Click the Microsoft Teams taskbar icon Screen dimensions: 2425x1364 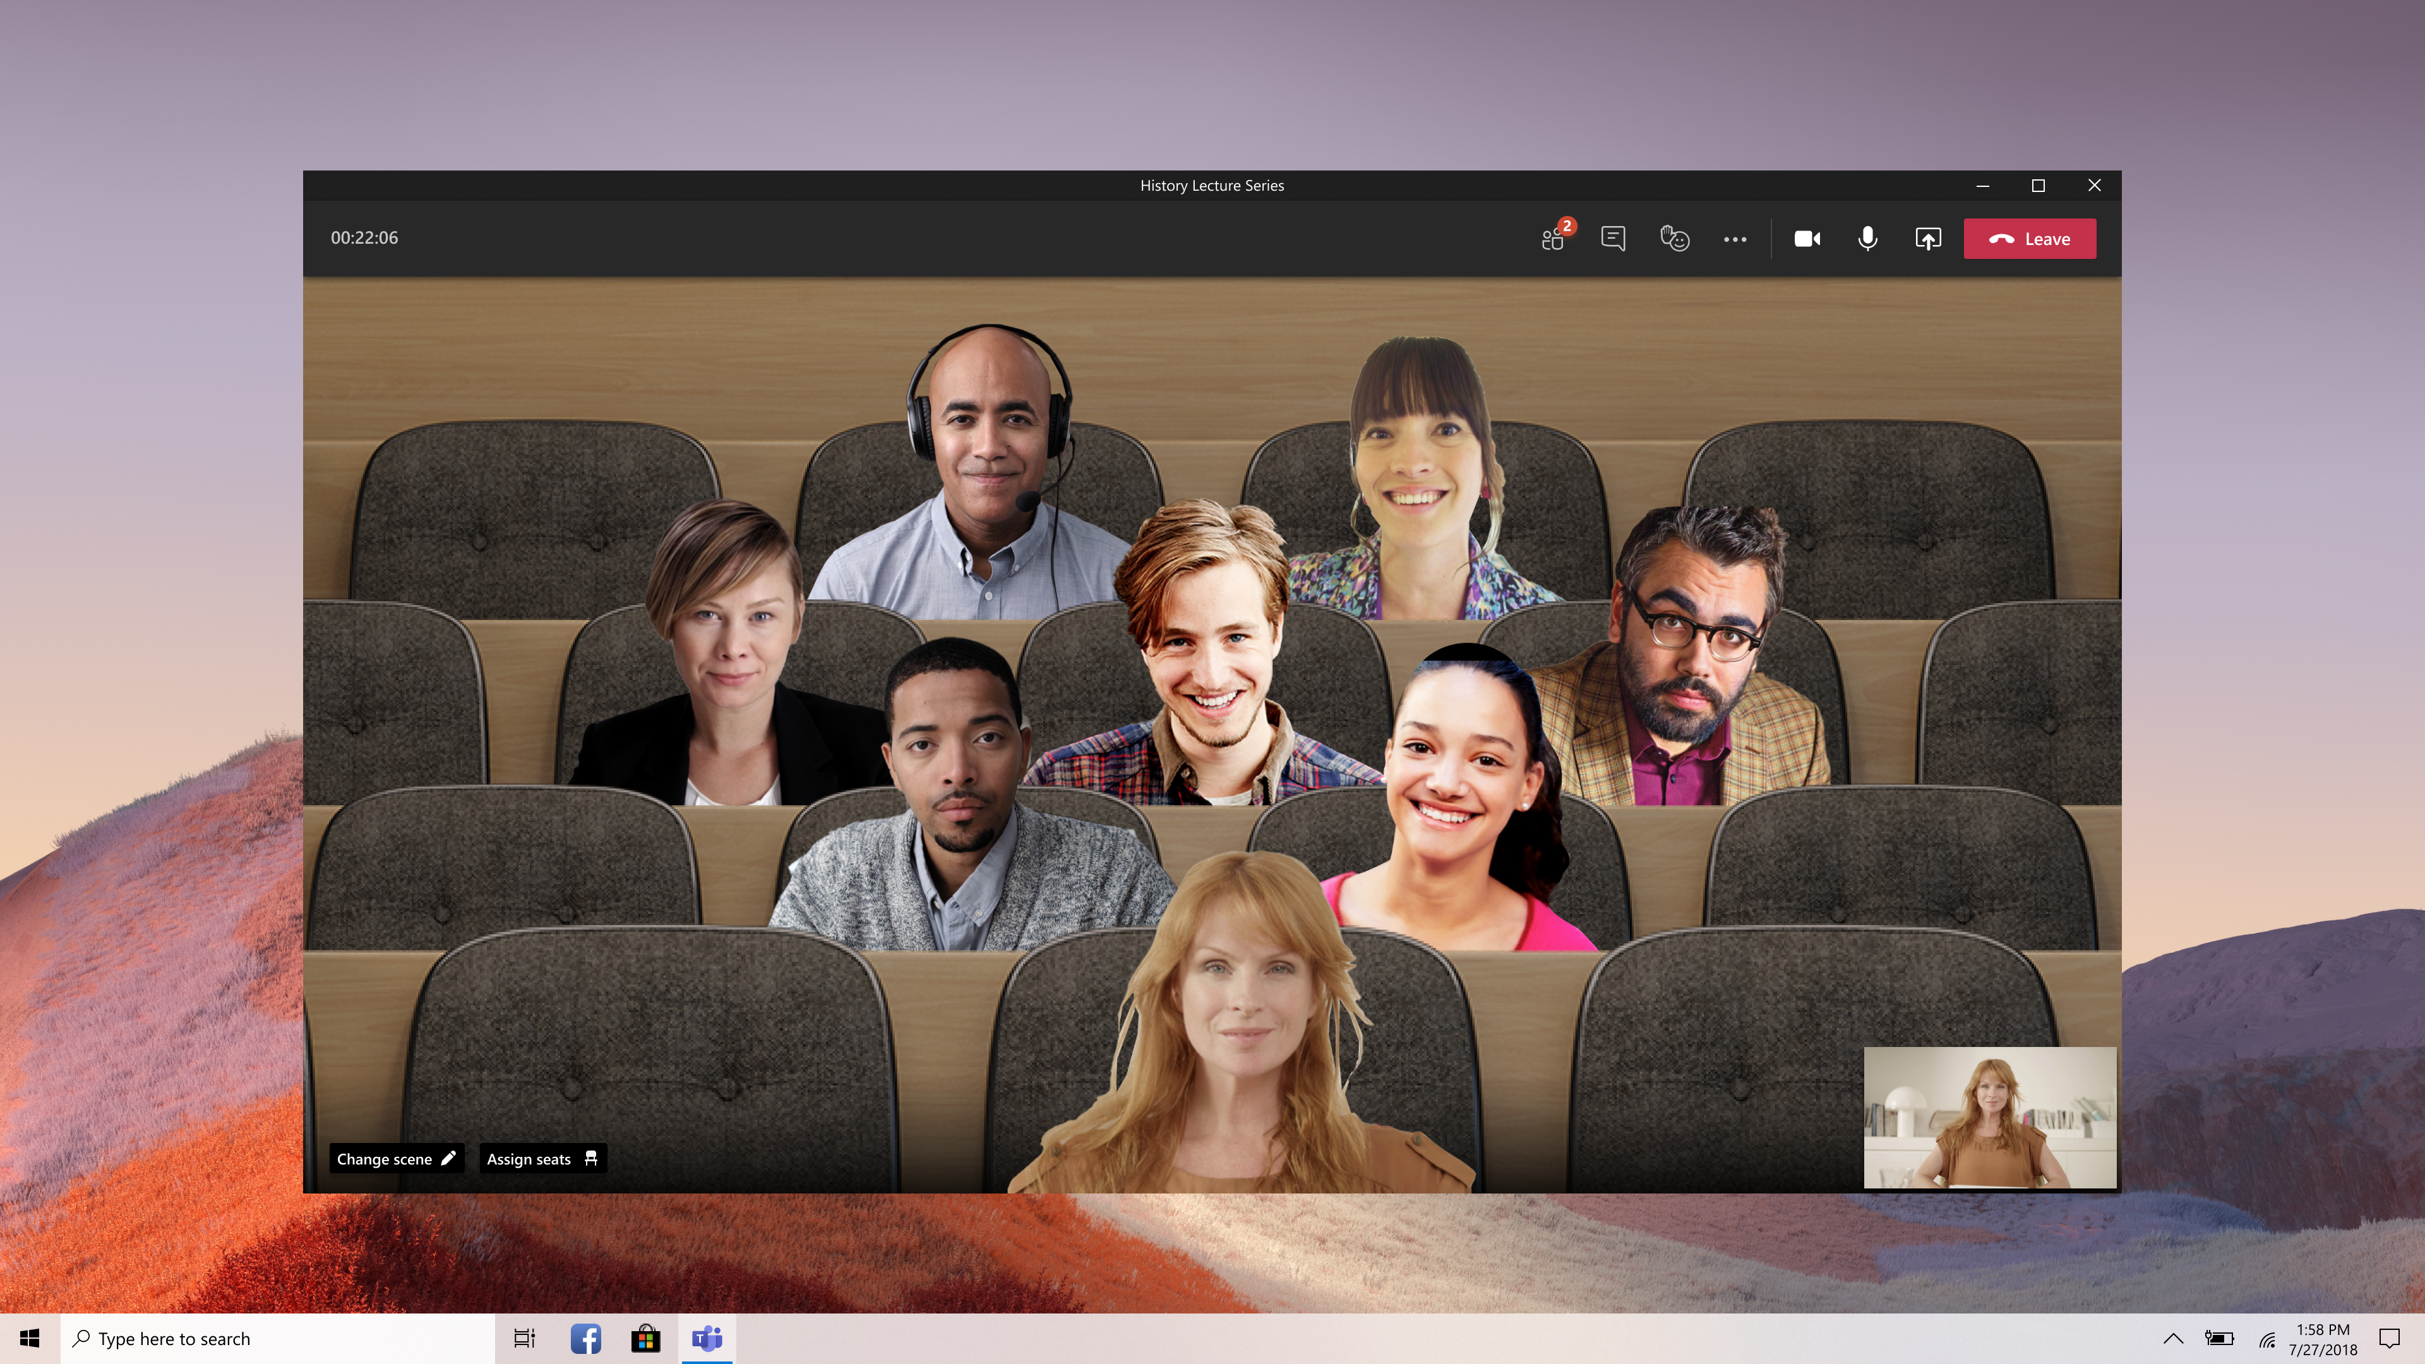pos(707,1337)
